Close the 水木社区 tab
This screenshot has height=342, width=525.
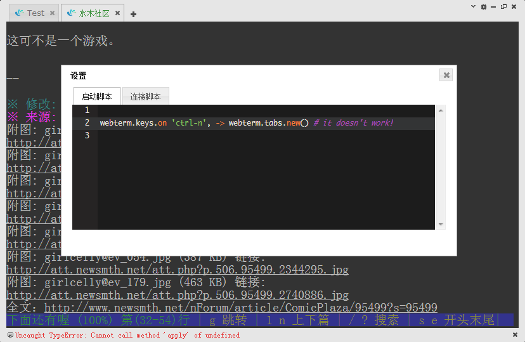117,13
